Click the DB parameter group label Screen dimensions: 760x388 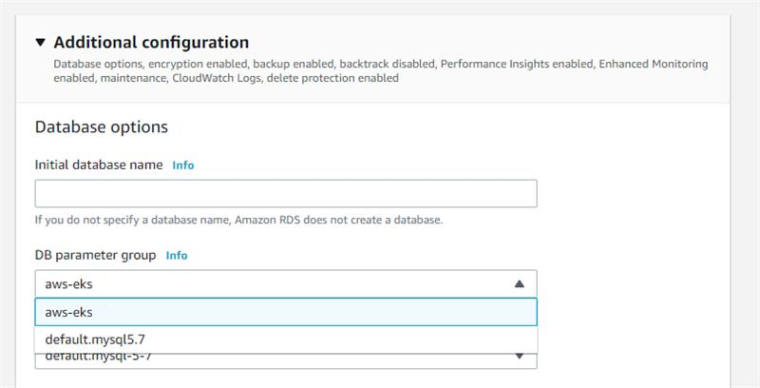click(x=96, y=256)
